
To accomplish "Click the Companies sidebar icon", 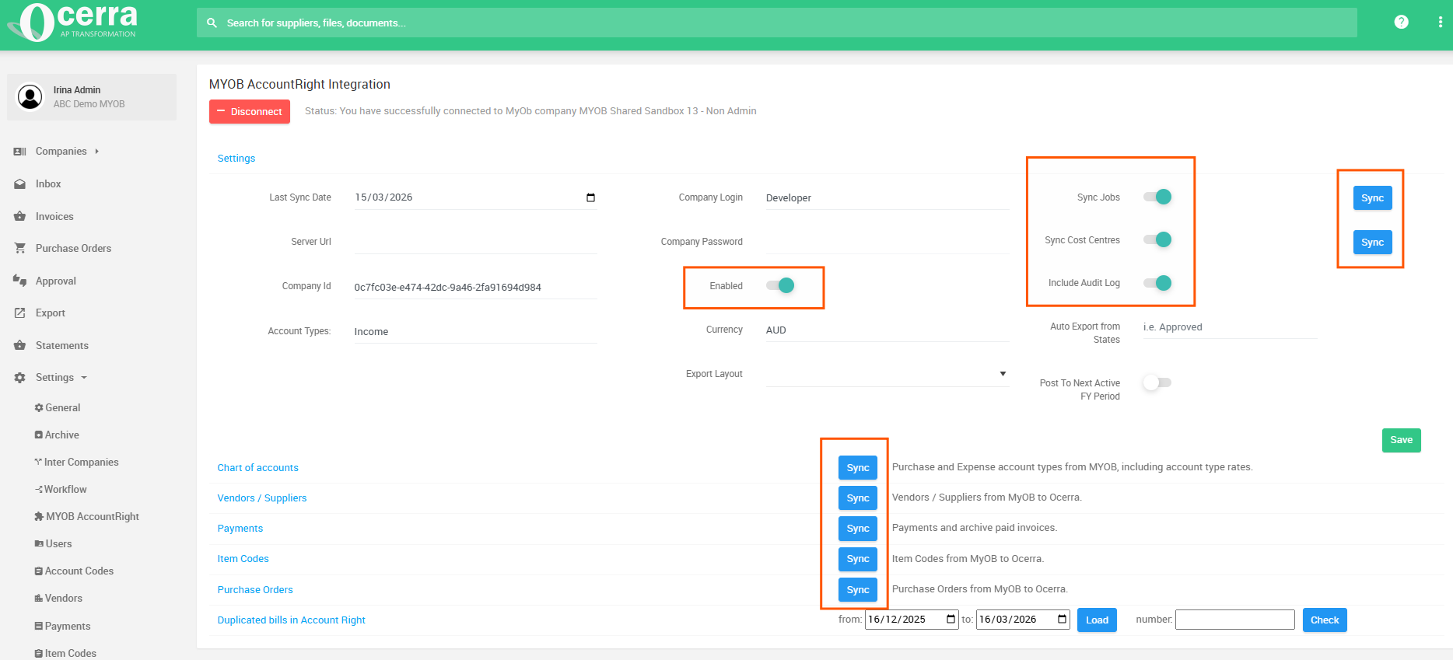I will coord(20,152).
